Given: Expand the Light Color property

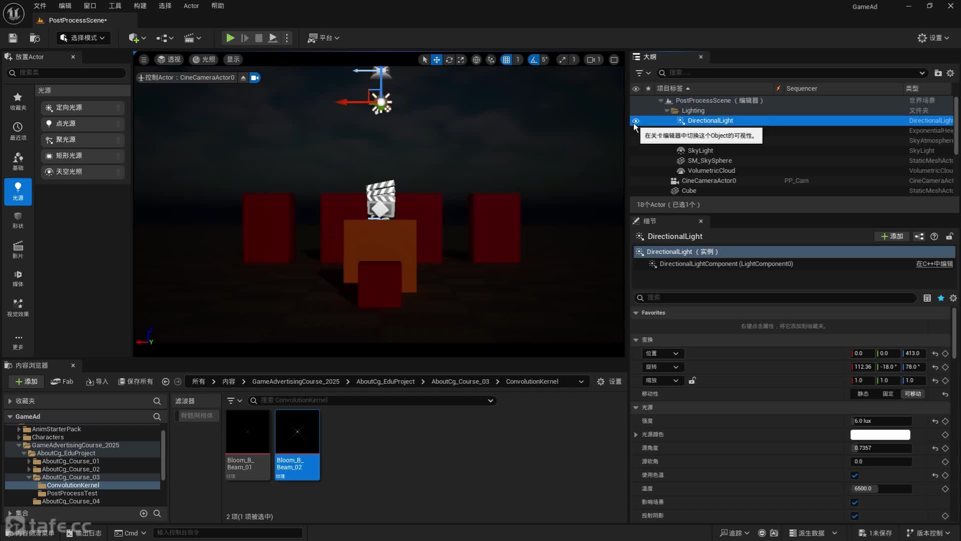Looking at the screenshot, I should tap(636, 434).
